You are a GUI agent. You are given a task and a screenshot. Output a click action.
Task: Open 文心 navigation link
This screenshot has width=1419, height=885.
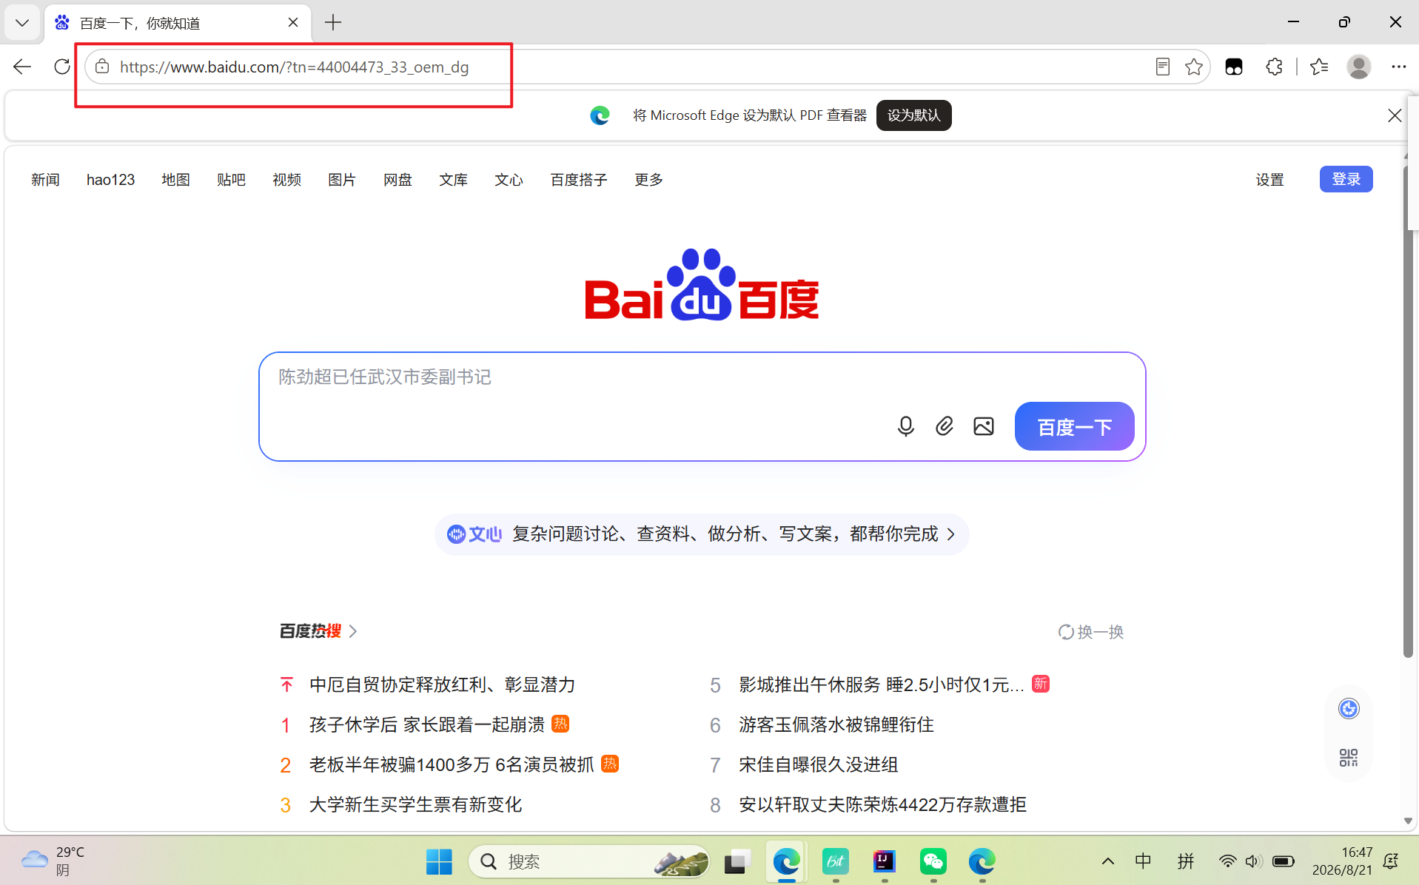click(509, 180)
